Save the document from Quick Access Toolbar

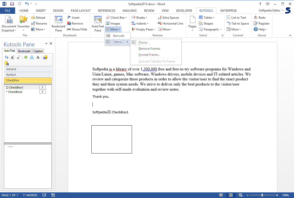pyautogui.click(x=12, y=4)
